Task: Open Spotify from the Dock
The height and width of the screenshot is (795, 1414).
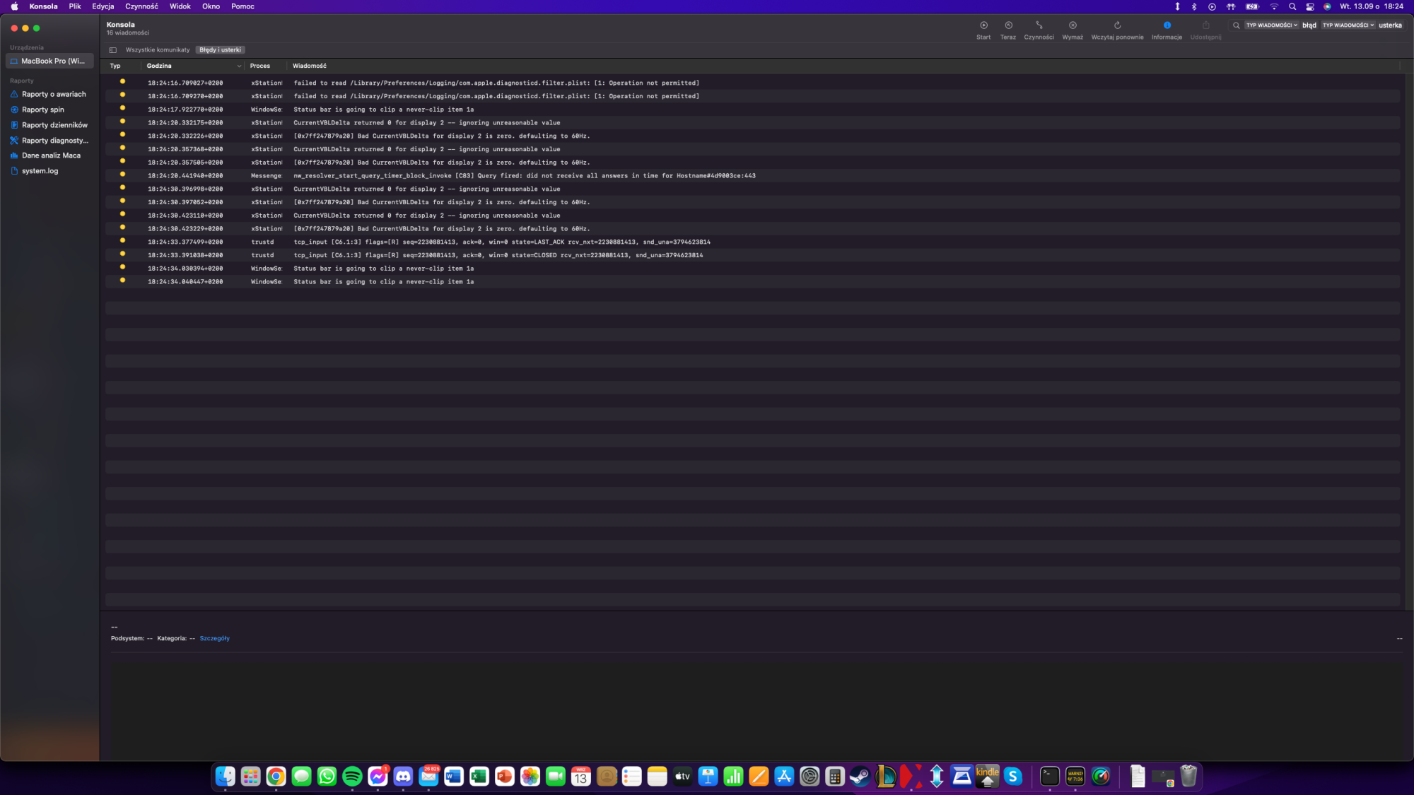Action: pos(352,777)
